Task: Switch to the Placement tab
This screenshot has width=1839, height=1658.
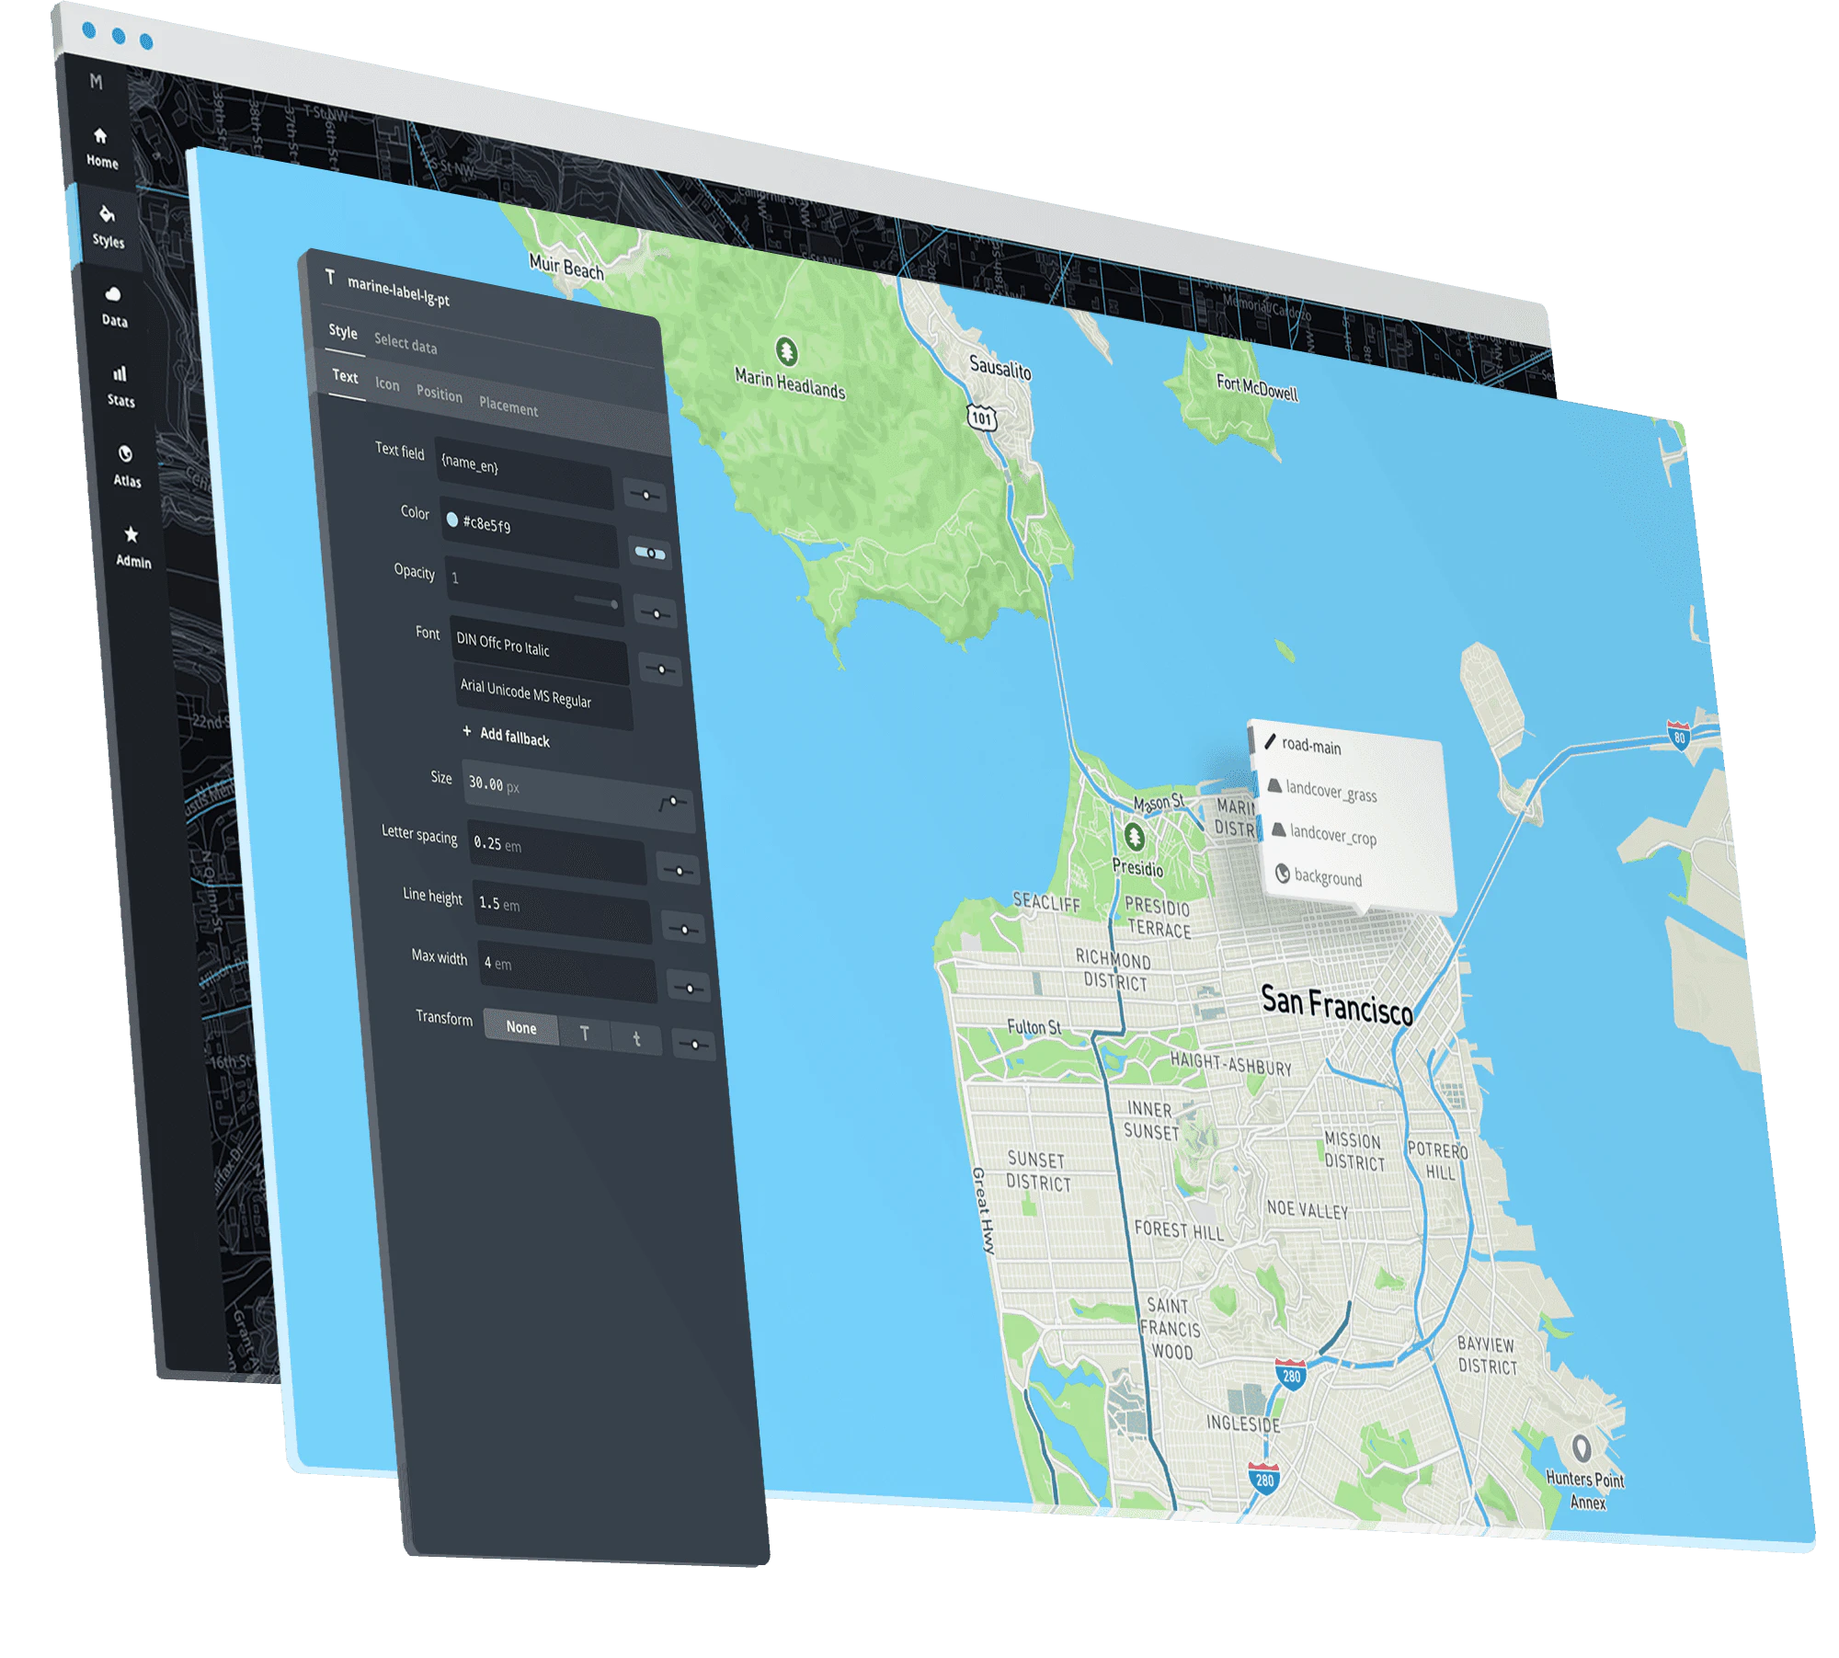Action: pos(508,407)
